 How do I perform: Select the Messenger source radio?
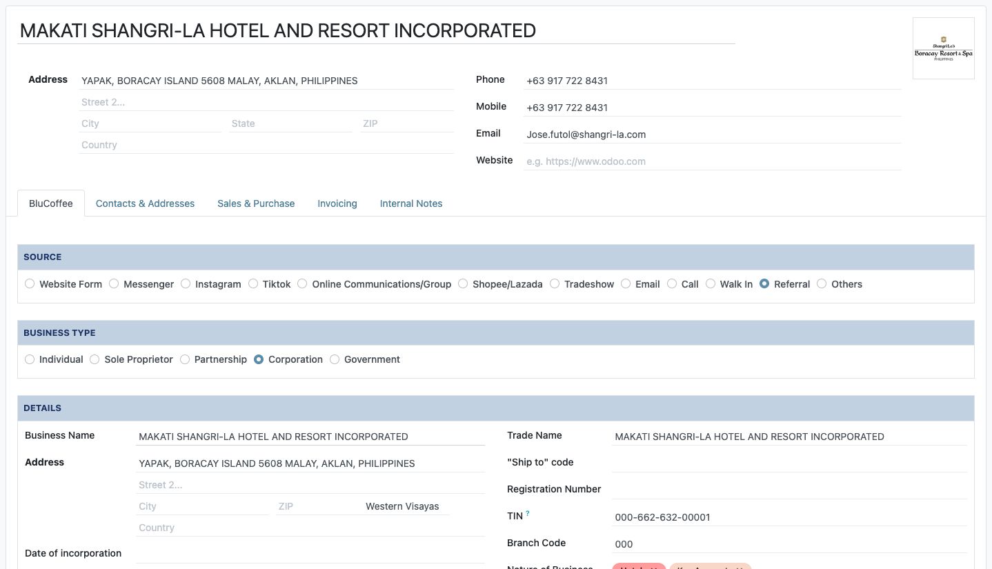click(x=114, y=283)
